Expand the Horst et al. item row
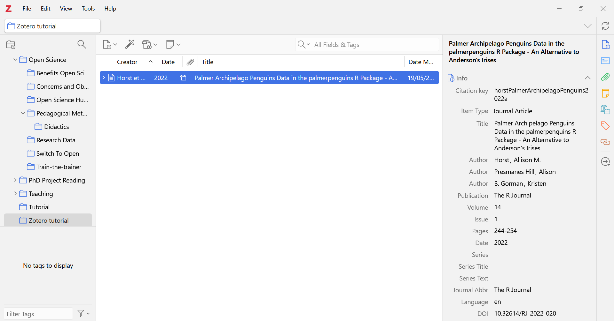Viewport: 614px width, 321px height. click(104, 78)
